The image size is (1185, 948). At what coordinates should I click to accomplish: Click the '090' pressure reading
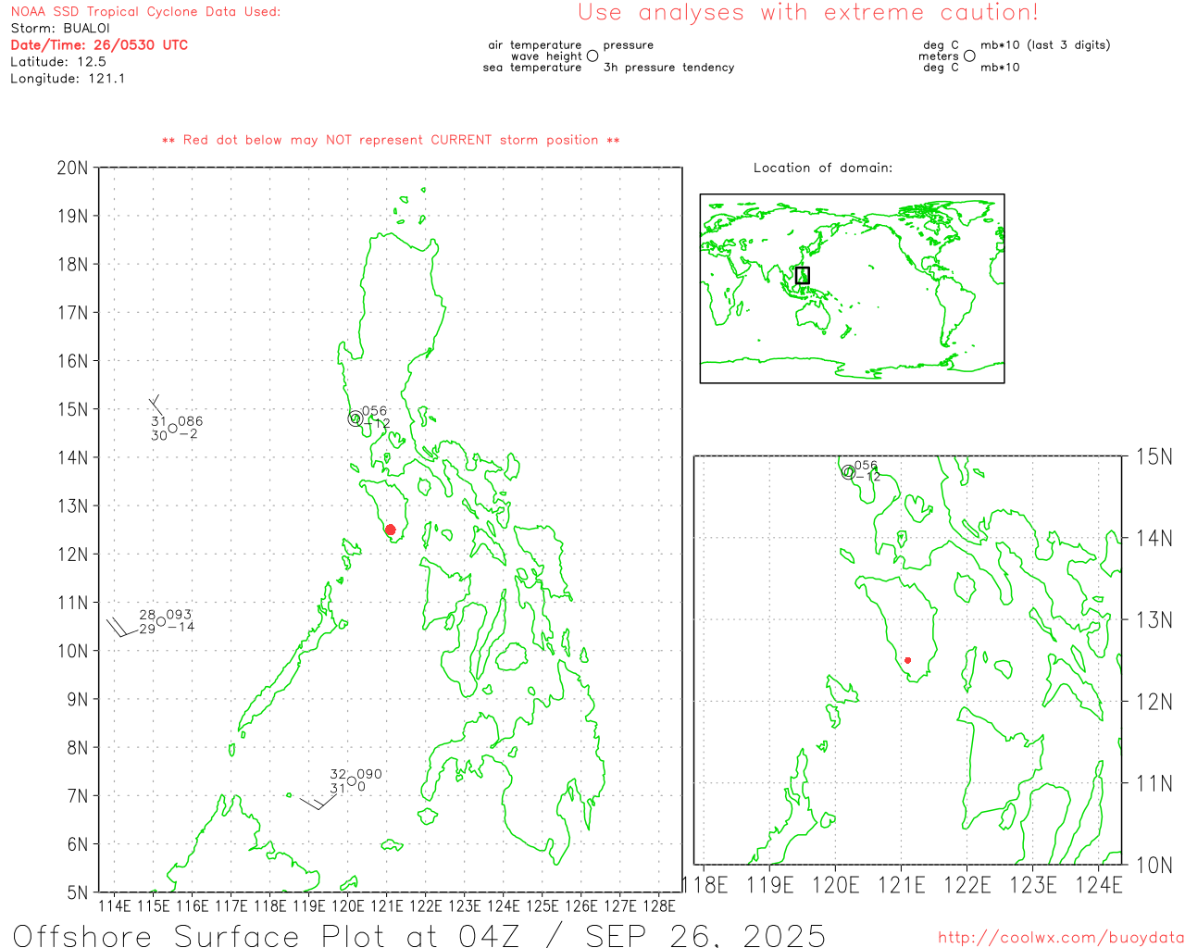(x=369, y=775)
